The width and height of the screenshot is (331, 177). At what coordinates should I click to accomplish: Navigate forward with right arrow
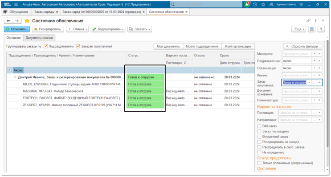17,20
